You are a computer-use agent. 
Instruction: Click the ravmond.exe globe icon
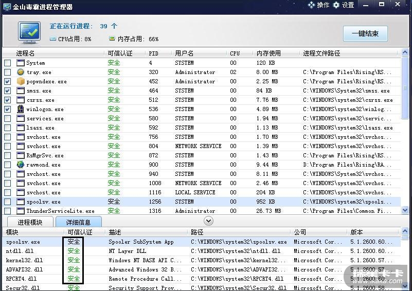21,165
